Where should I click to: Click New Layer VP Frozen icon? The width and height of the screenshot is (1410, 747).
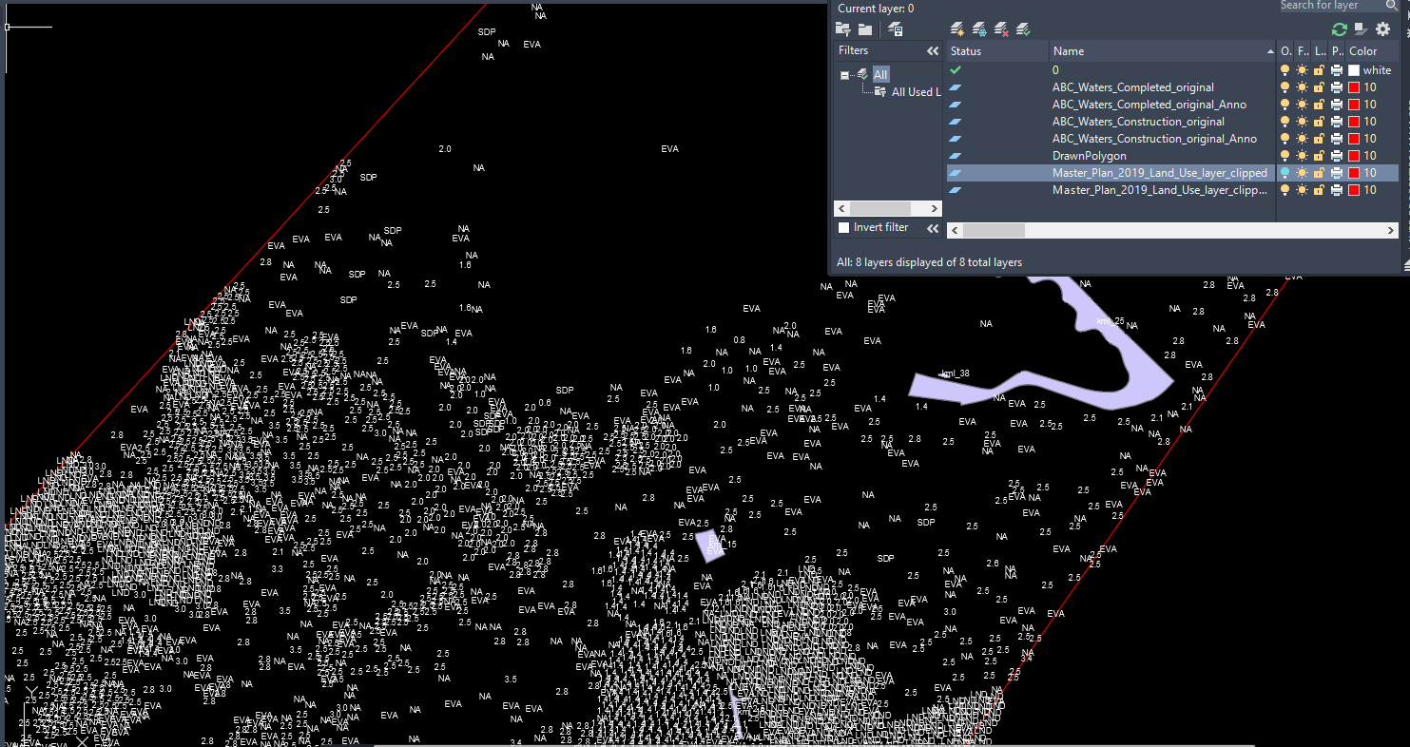coord(979,29)
